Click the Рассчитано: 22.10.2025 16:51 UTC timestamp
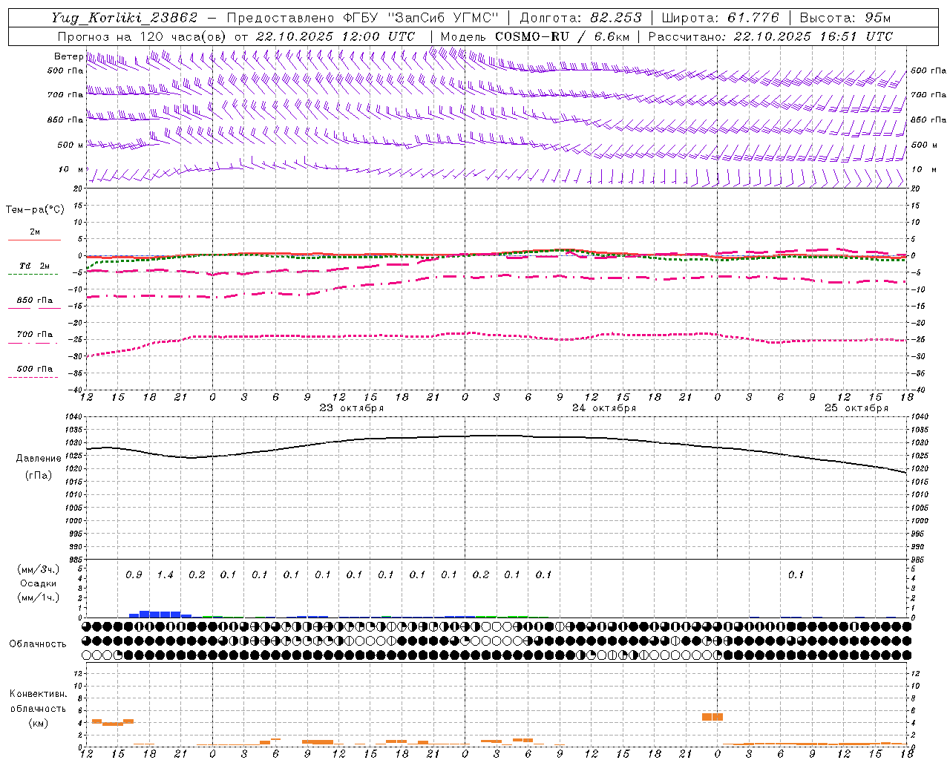 [x=770, y=36]
